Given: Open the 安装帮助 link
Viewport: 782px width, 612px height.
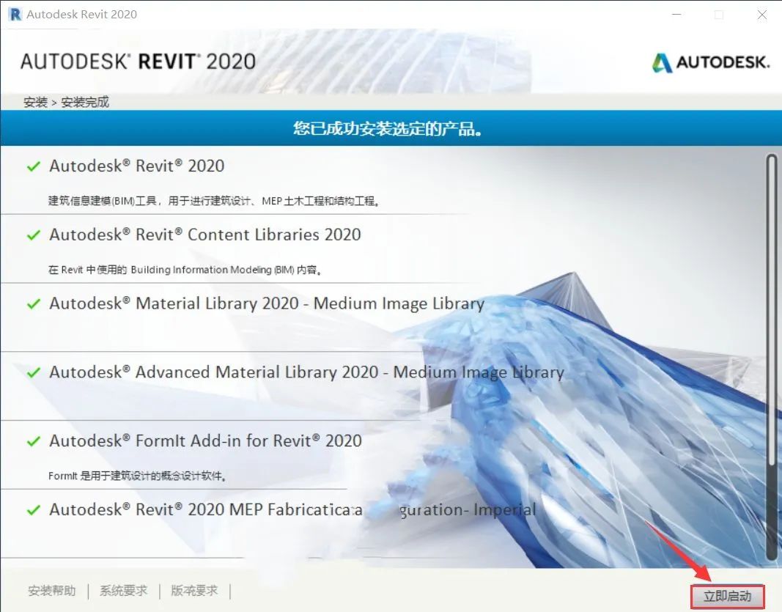Looking at the screenshot, I should coord(52,591).
